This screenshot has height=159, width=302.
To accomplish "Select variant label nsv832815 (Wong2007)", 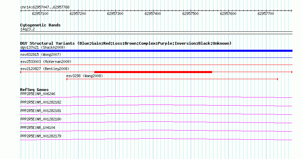I will click(41, 54).
